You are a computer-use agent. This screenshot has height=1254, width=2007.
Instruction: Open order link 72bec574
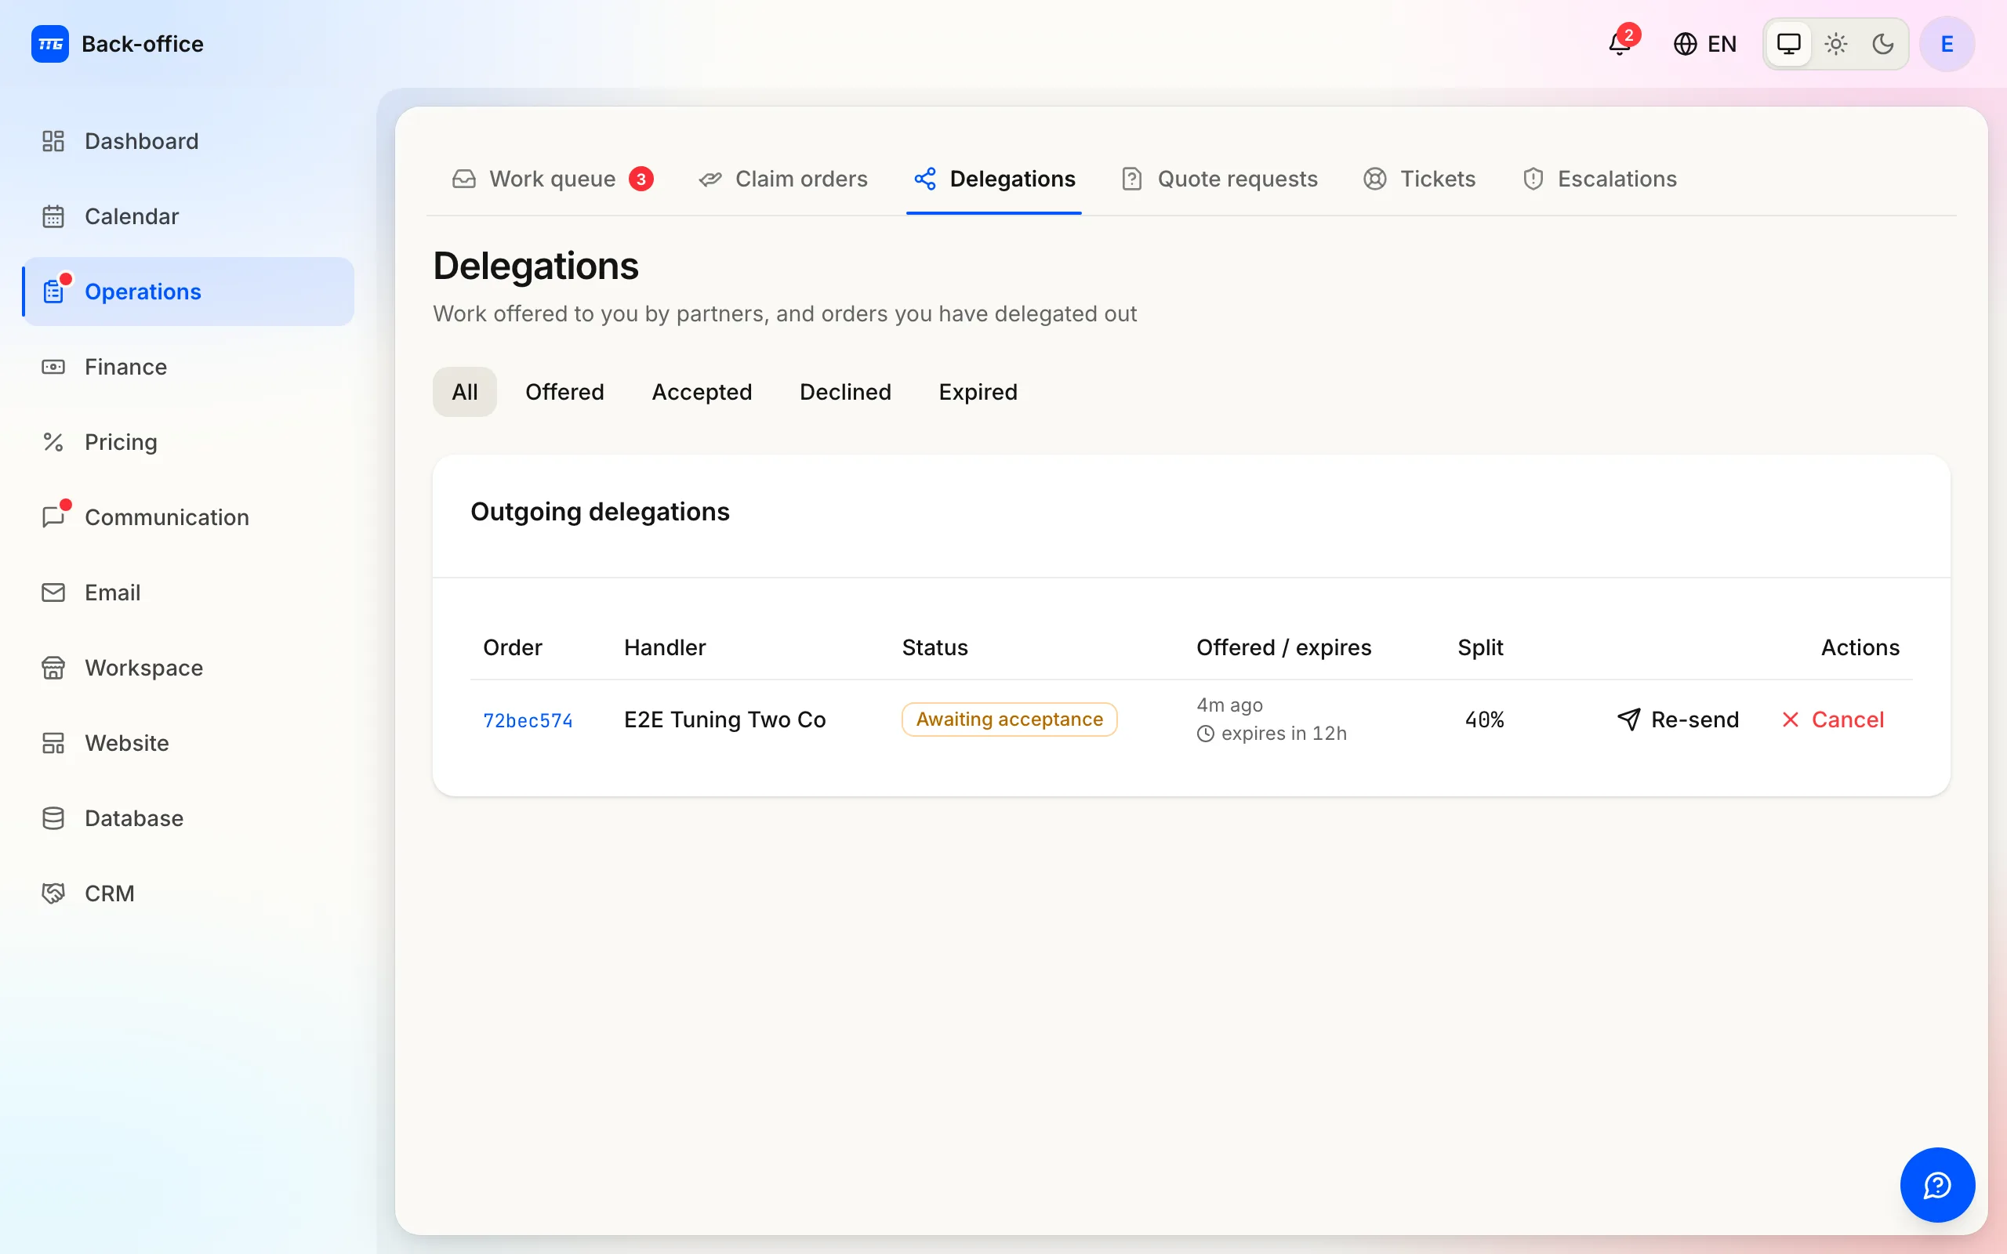point(528,720)
